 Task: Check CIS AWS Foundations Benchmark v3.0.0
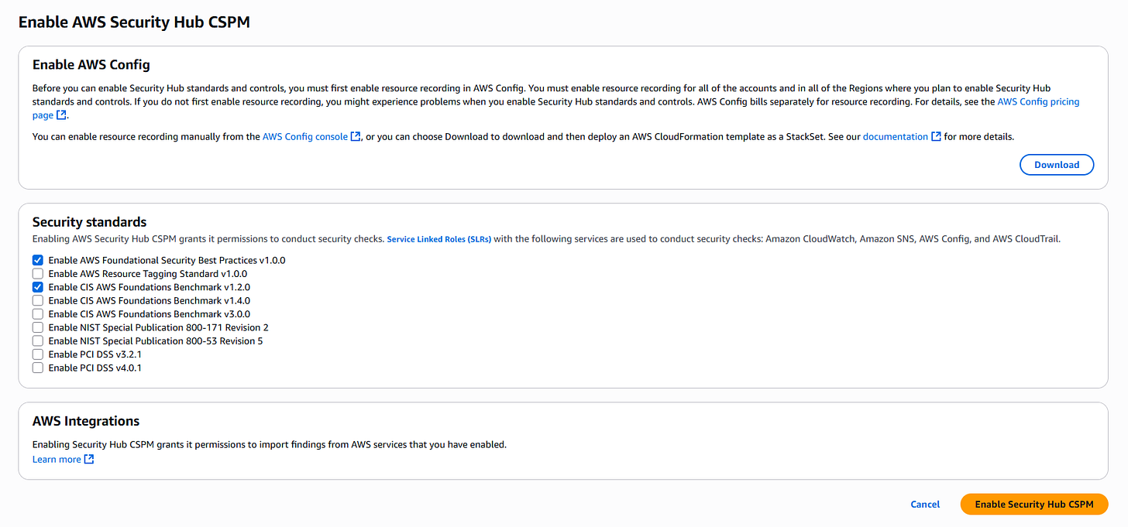38,314
